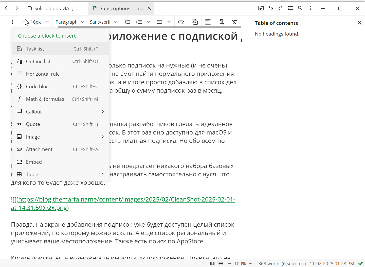365x267 pixels.
Task: Insert an Outline list block
Action: click(x=61, y=61)
